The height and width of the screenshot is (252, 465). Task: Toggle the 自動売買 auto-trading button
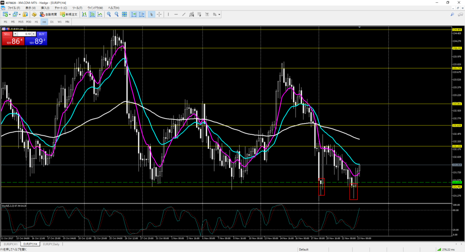pyautogui.click(x=48, y=14)
